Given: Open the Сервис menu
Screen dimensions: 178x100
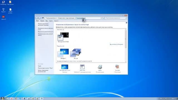Looking at the screenshot, I should tap(51, 21).
